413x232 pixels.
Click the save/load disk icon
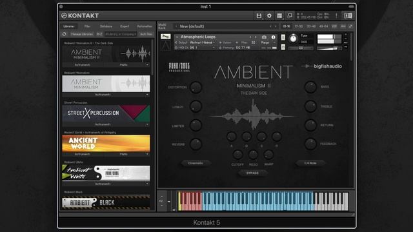pyautogui.click(x=259, y=15)
